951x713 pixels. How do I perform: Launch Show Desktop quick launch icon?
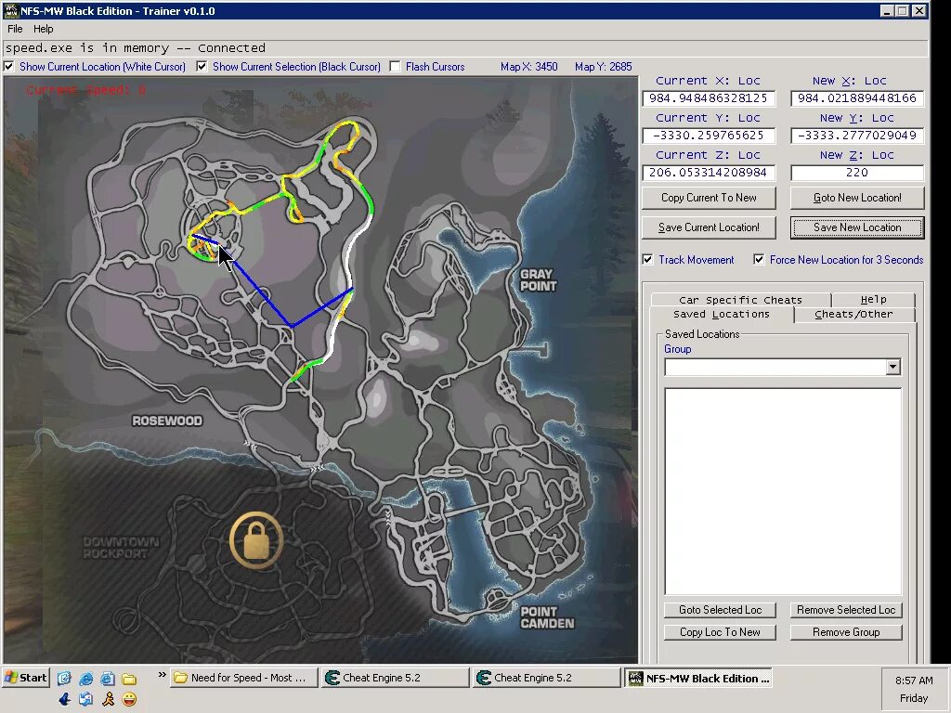(x=64, y=678)
